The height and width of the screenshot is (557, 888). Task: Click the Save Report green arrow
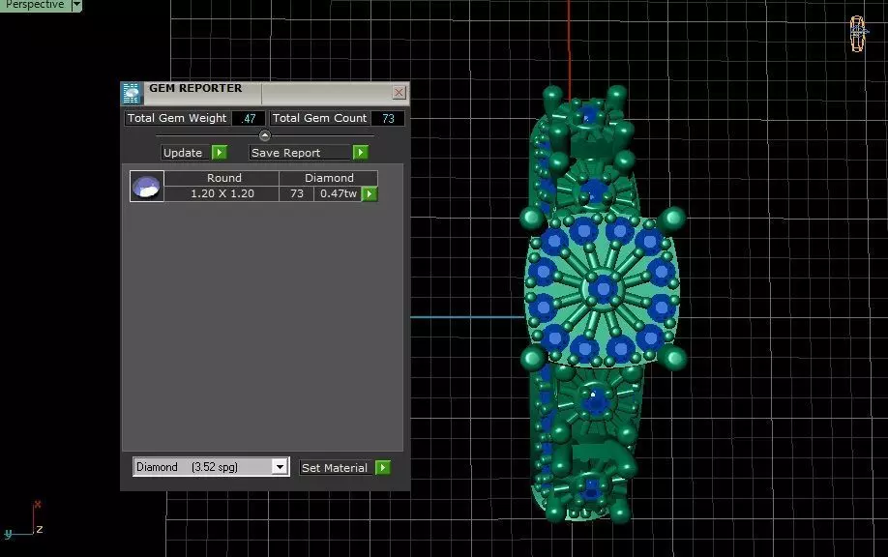coord(360,152)
